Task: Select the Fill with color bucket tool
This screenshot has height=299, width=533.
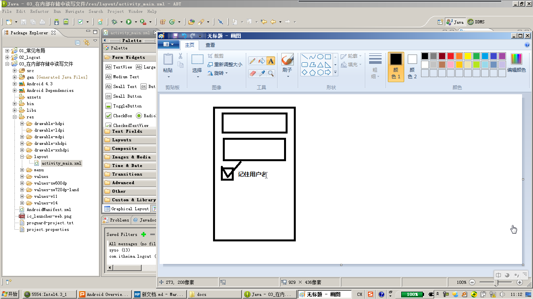Action: [x=262, y=61]
